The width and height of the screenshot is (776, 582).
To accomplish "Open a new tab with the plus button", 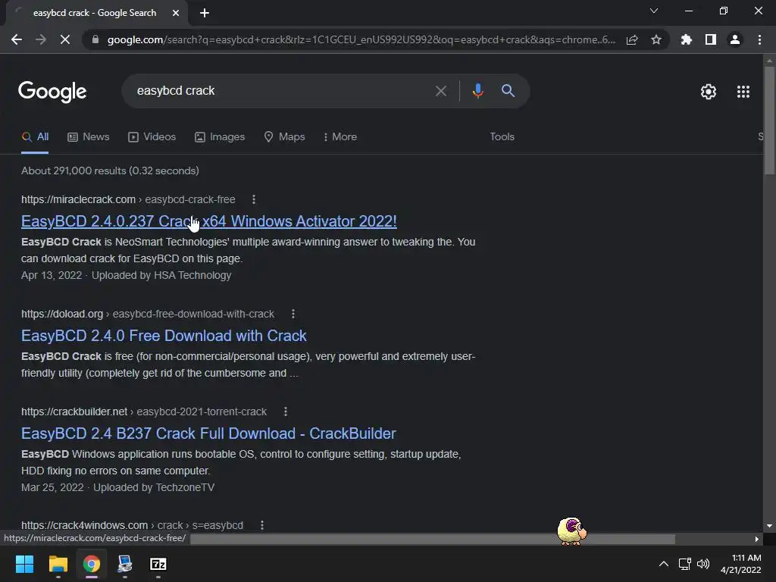I will coord(205,13).
